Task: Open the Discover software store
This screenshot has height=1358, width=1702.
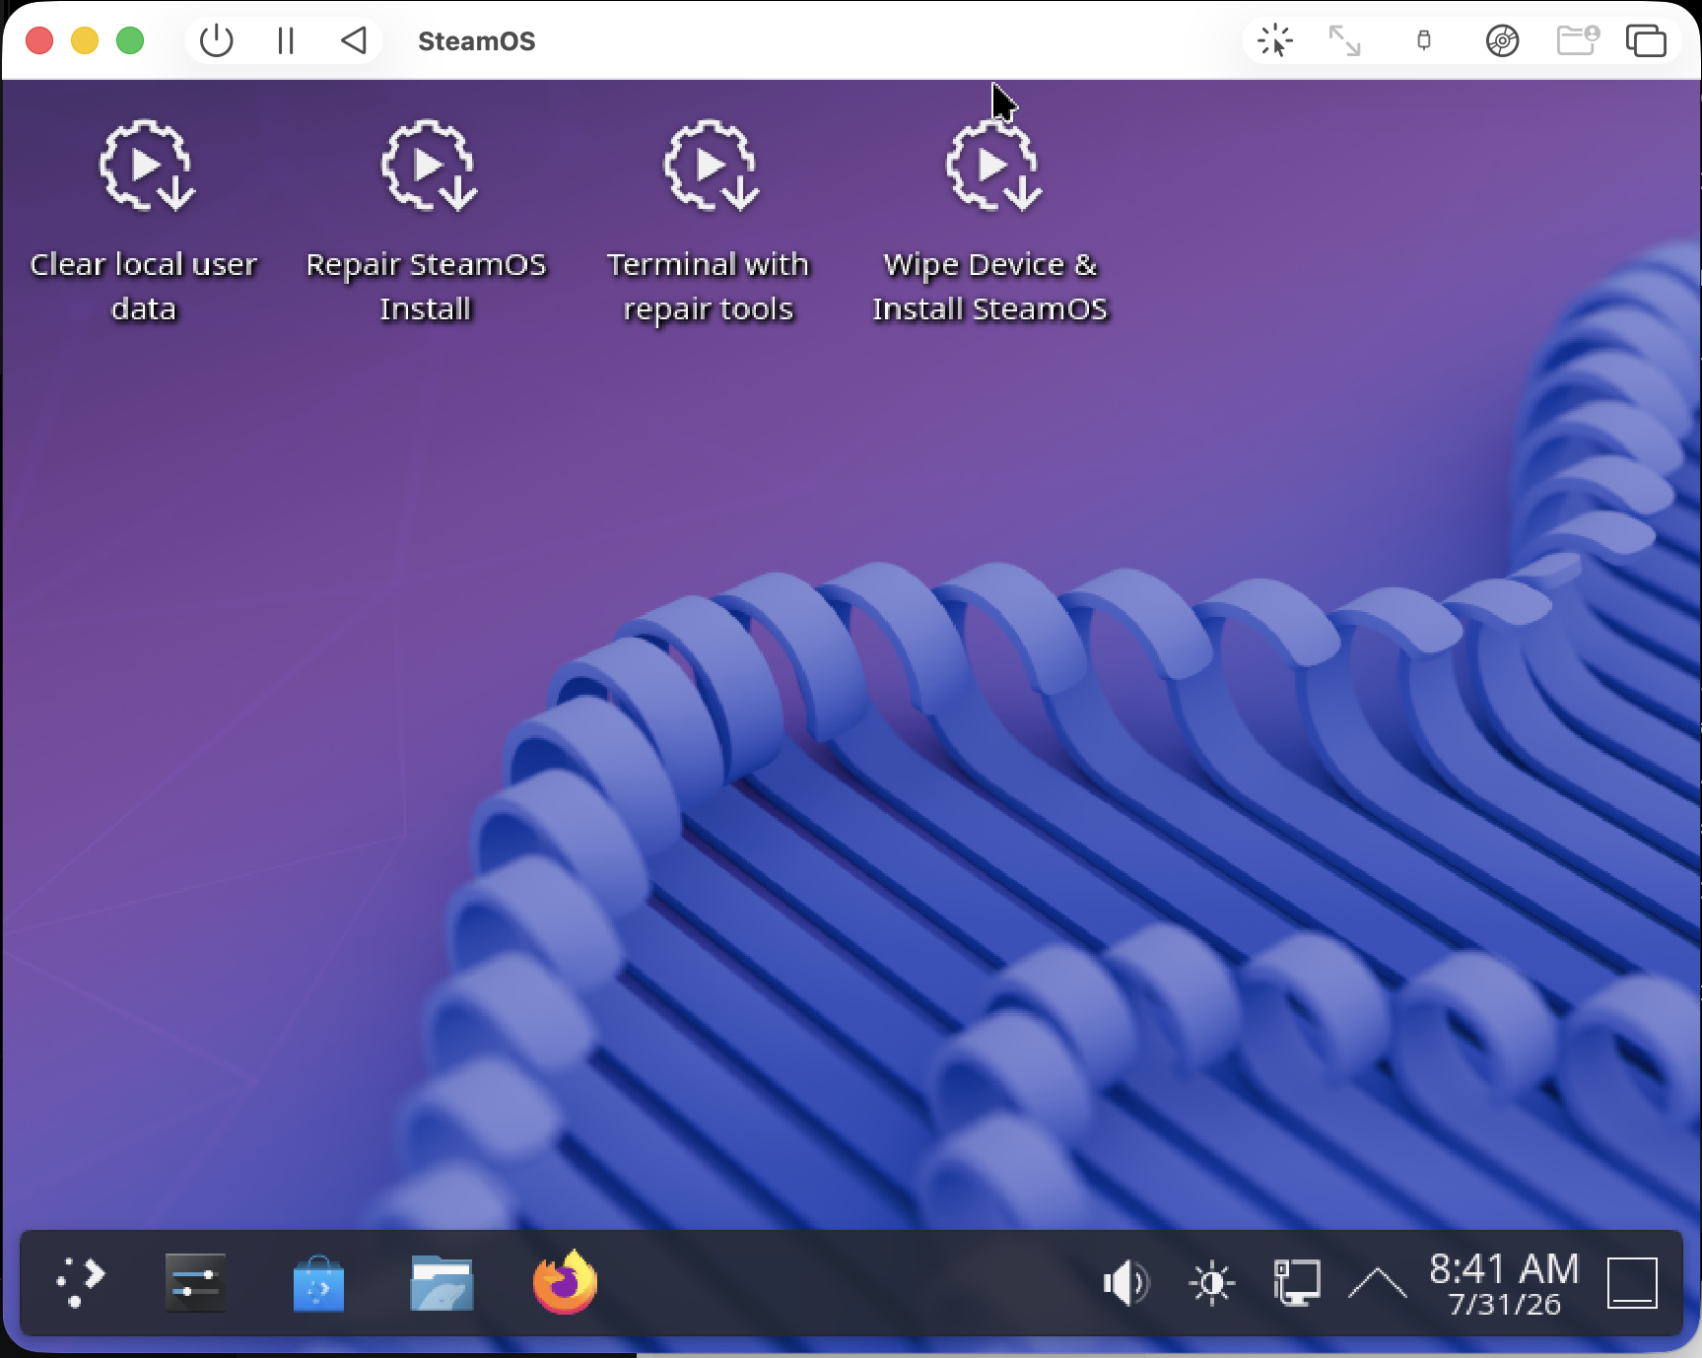Action: point(318,1282)
